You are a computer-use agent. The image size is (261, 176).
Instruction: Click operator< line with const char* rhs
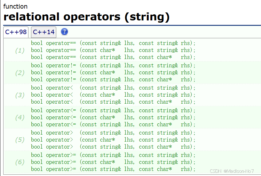pos(113,102)
